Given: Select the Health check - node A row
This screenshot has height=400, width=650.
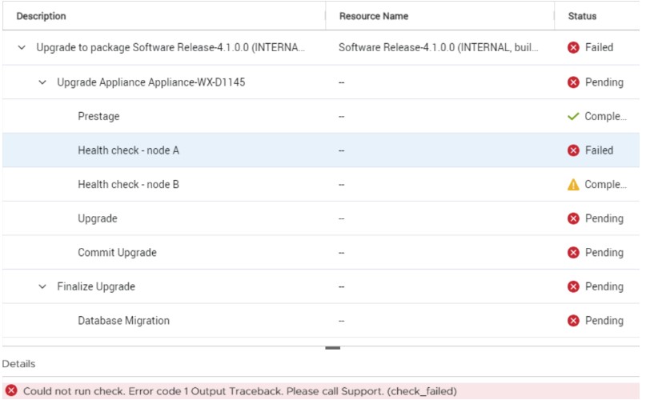Looking at the screenshot, I should point(321,150).
